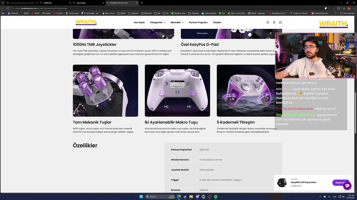Open Spotify from the taskbar
Screen dimensions: 357x200
click(216, 197)
